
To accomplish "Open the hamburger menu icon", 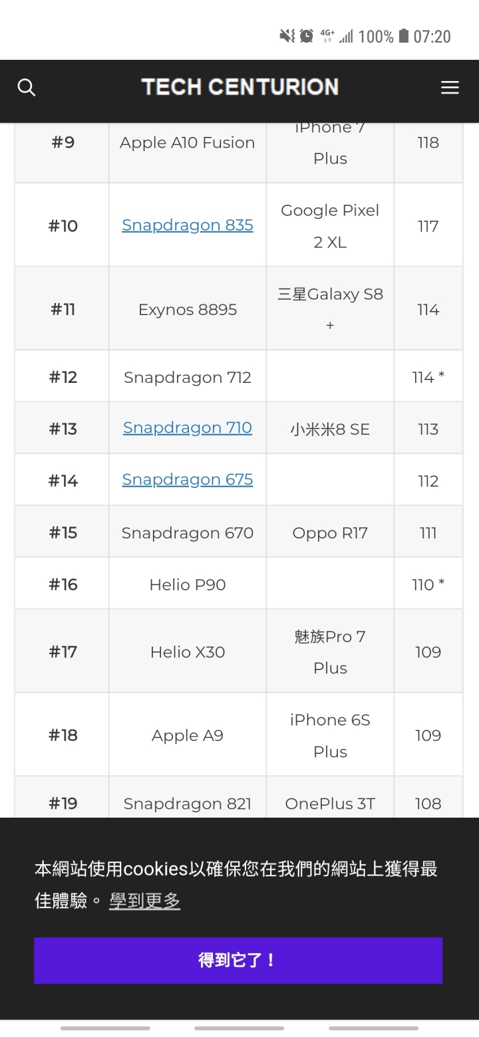I will click(x=450, y=88).
